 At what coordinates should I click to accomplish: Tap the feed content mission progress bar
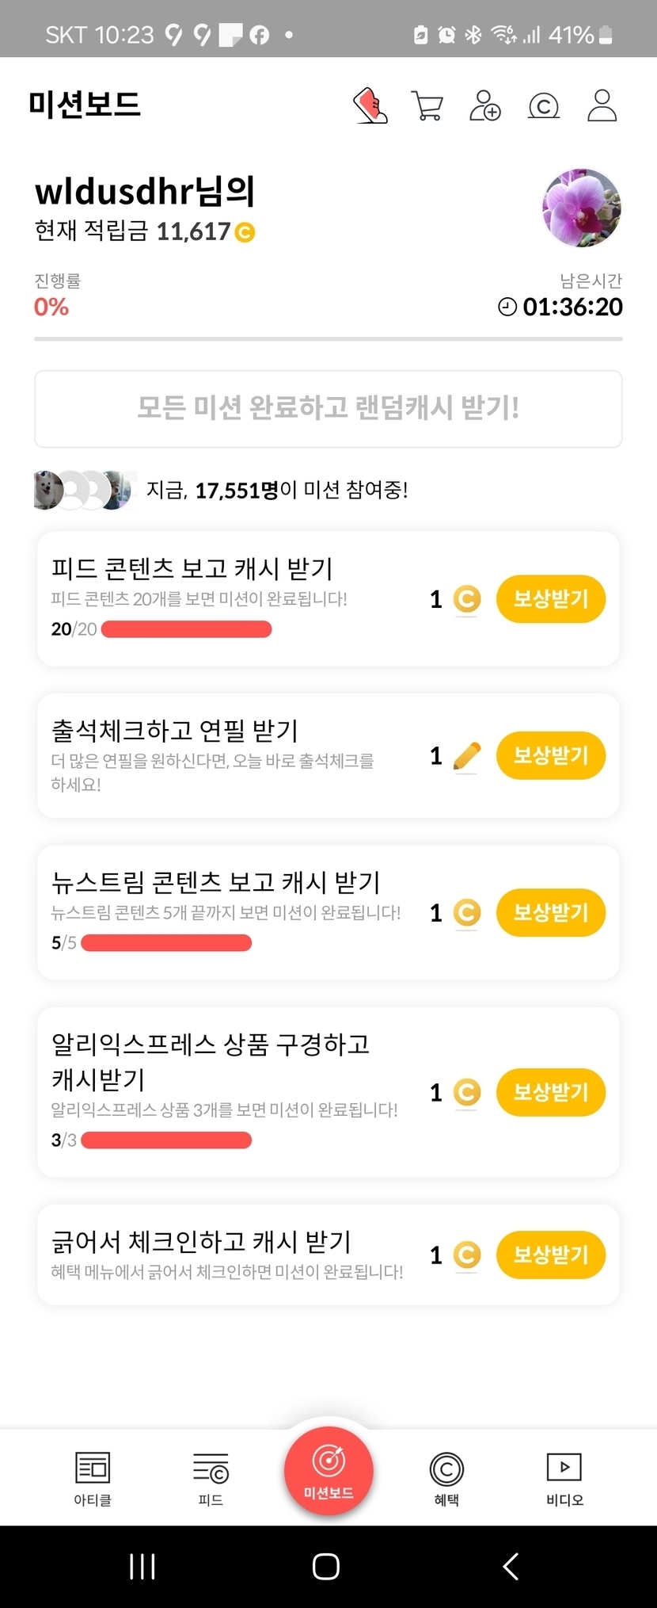pos(187,629)
